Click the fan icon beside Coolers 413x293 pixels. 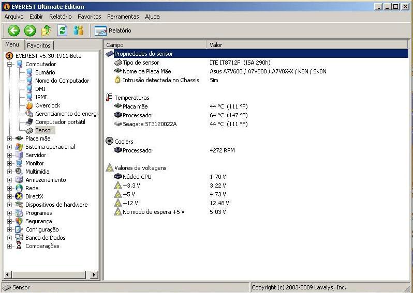109,141
